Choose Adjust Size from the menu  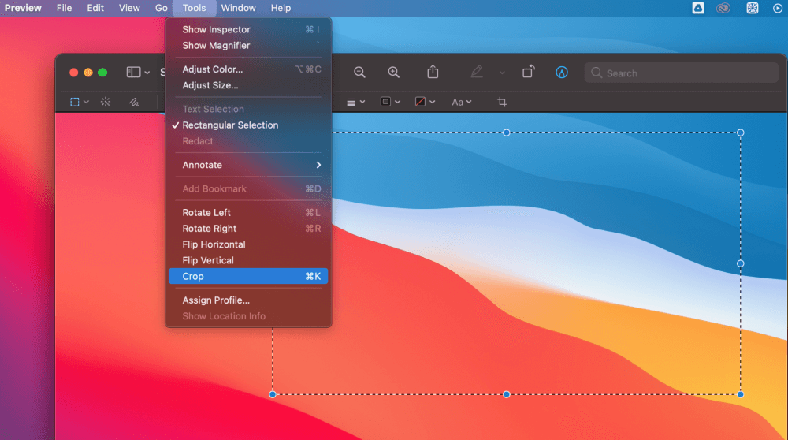click(210, 85)
